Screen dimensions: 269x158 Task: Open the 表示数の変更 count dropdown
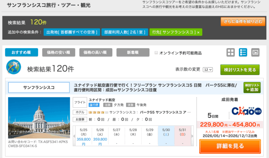tap(208, 70)
